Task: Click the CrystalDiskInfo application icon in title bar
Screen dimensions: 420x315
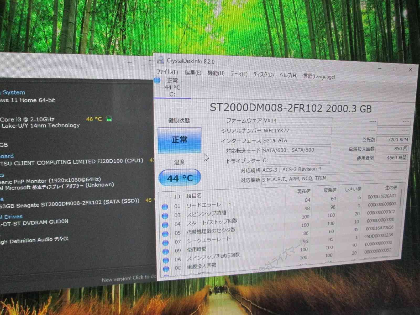Action: [x=161, y=60]
